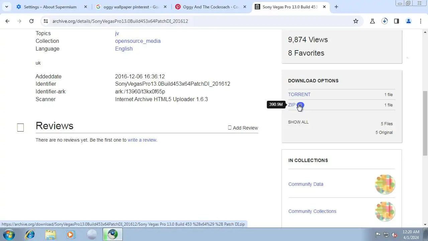
Task: Close the oggy wallpaper pinterest tab
Action: 165,7
